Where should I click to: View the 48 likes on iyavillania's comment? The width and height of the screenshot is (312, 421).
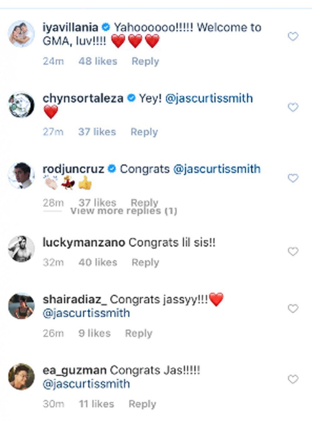pos(98,61)
